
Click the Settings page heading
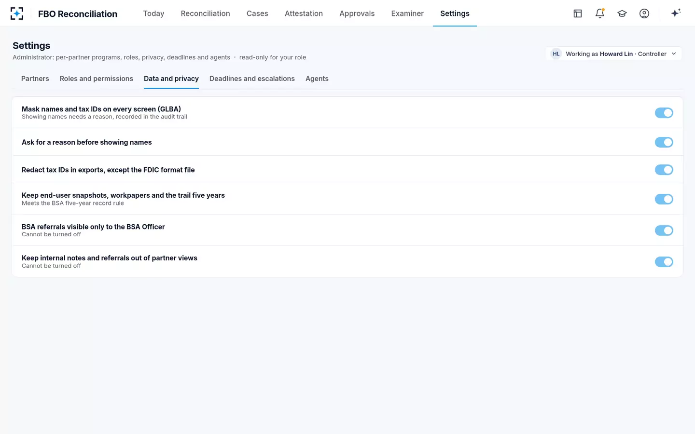coord(31,45)
